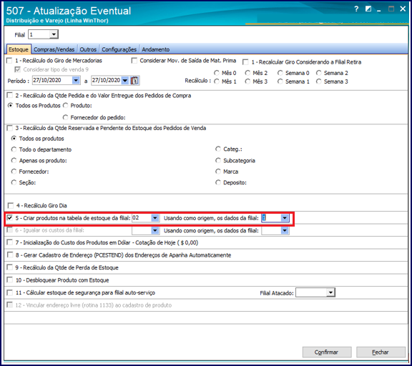Select the Marca radio button
Viewport: 412px width, 366px height.
[x=218, y=171]
